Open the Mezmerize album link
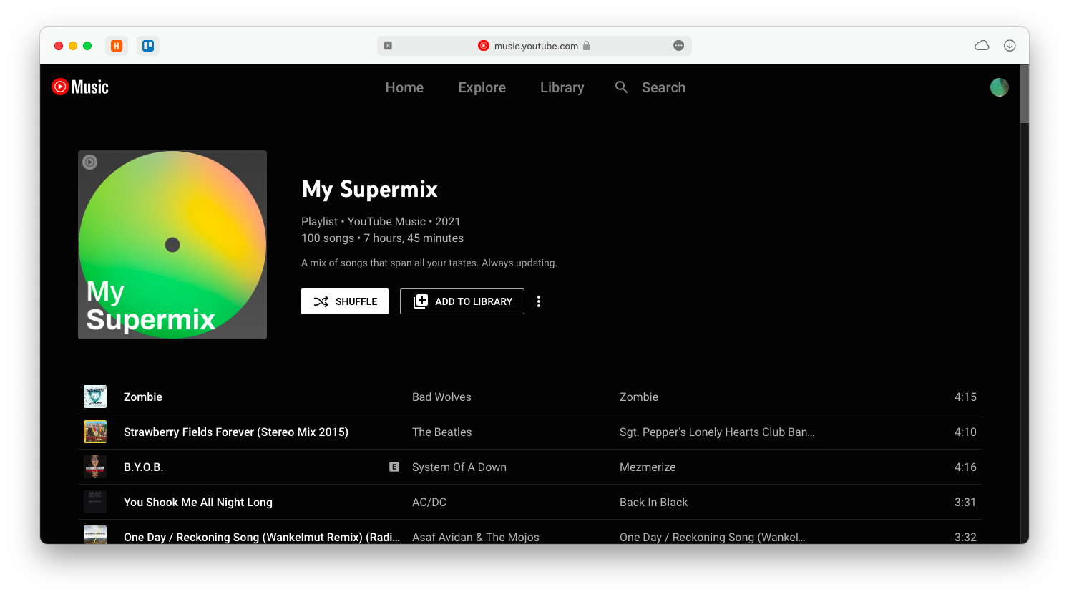This screenshot has width=1069, height=597. click(x=648, y=467)
